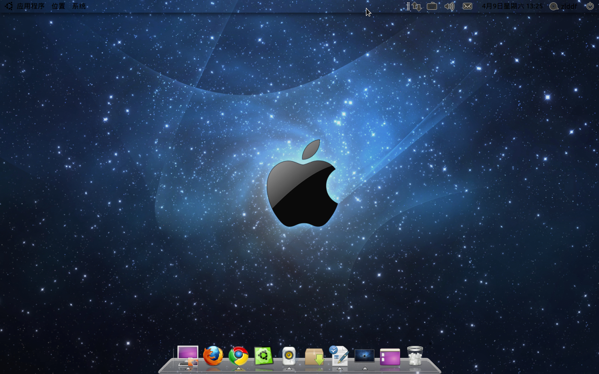This screenshot has height=374, width=599.
Task: Open the sound volume indicator
Action: [x=449, y=6]
